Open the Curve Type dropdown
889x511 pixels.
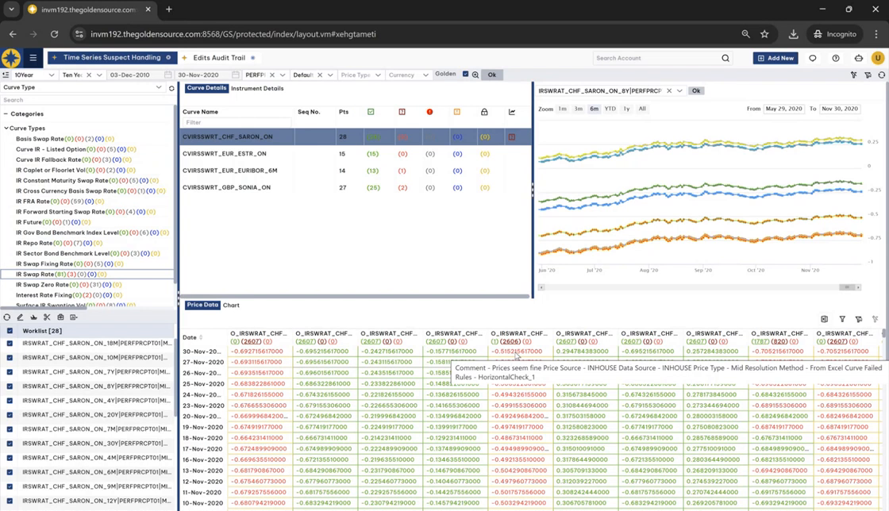(159, 88)
